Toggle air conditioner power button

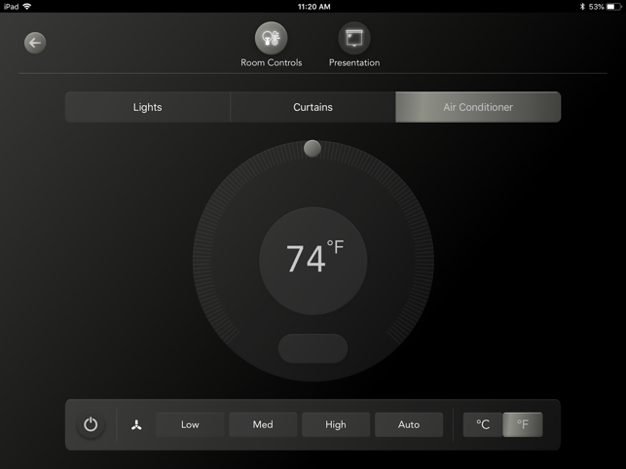[91, 424]
